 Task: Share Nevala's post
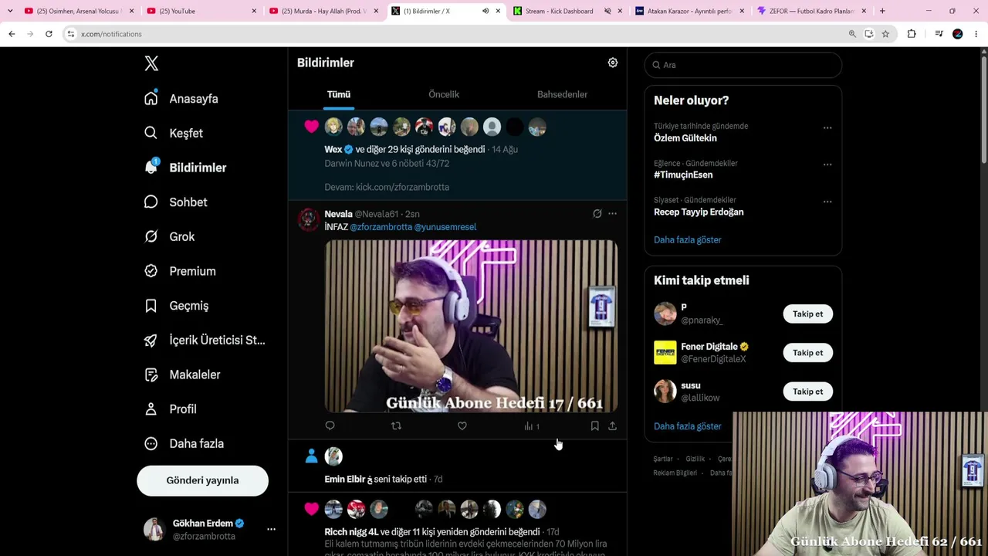[612, 425]
